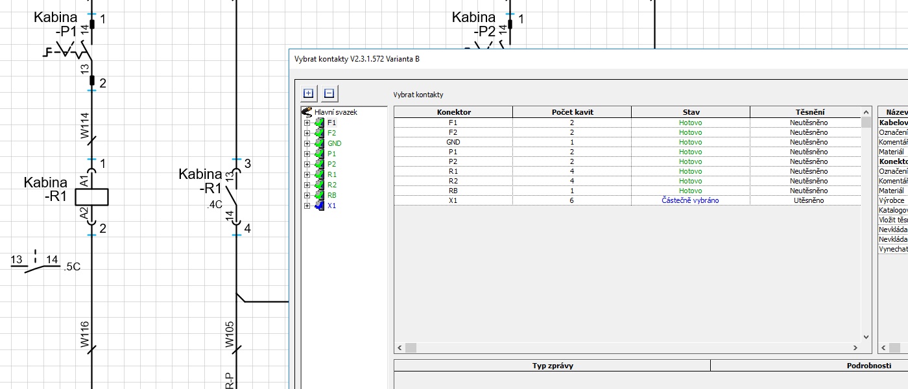Viewport: 908px width, 389px height.
Task: Click the green check icon beside F2
Action: [319, 133]
